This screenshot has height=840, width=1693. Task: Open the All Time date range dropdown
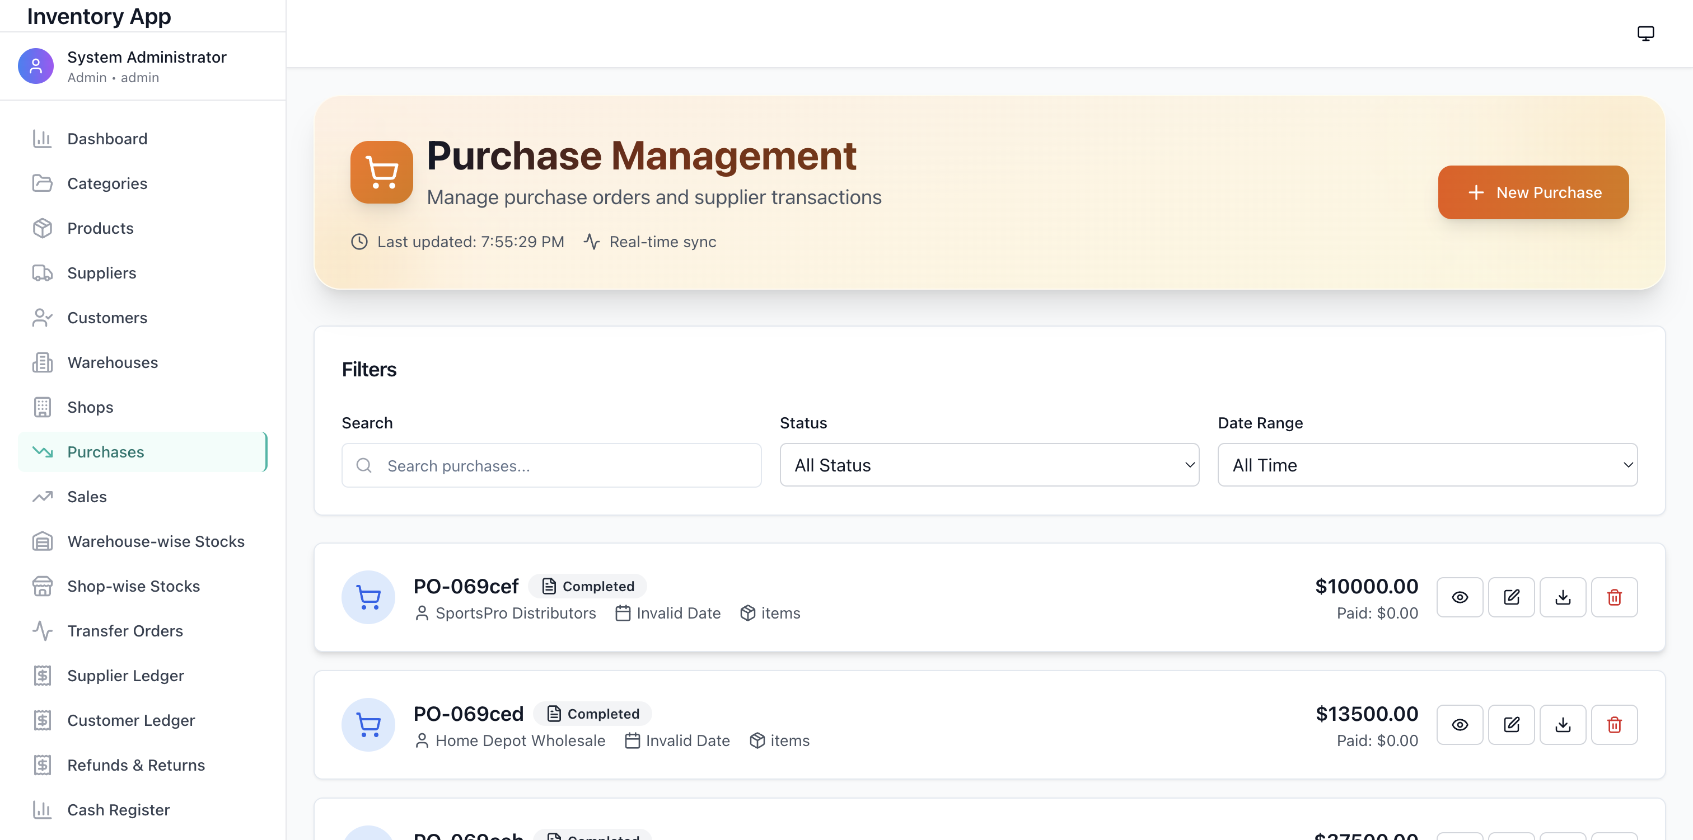tap(1428, 465)
